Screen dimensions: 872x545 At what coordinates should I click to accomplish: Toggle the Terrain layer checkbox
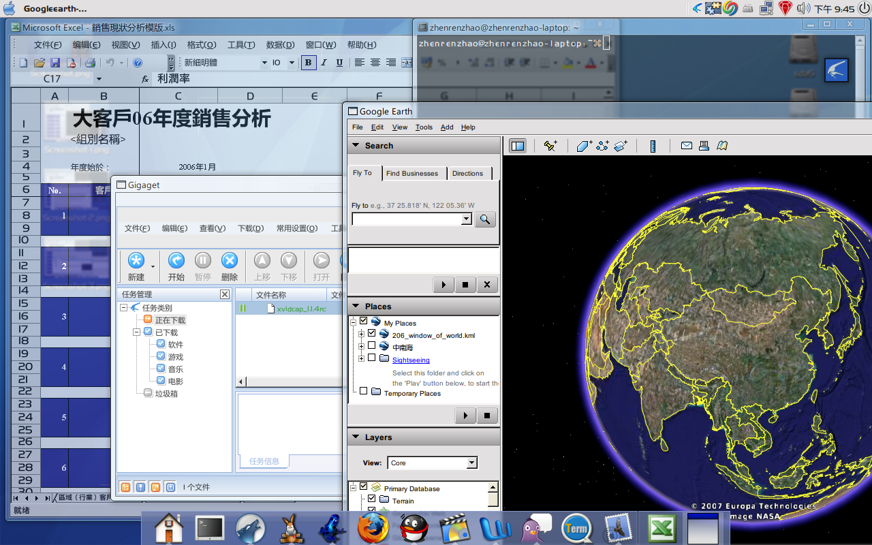point(371,499)
